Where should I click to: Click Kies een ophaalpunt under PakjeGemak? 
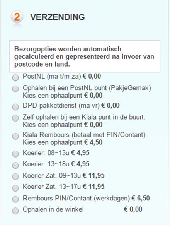pos(53,96)
